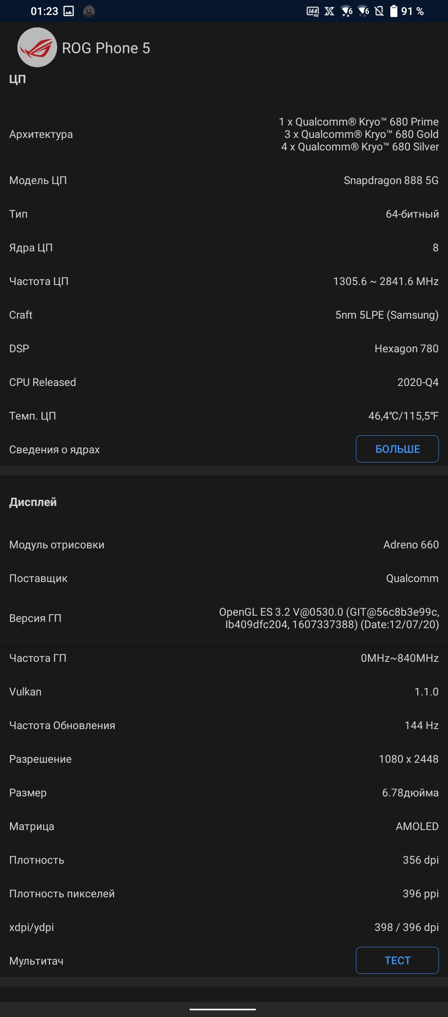Select the Частота Обновления 144 Hz row
Viewport: 448px width, 1017px height.
[x=224, y=725]
